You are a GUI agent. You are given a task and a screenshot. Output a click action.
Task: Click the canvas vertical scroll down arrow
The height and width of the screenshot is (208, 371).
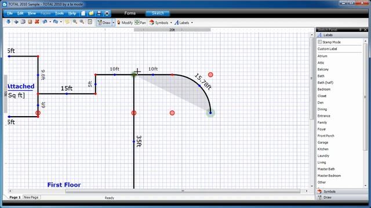point(312,186)
